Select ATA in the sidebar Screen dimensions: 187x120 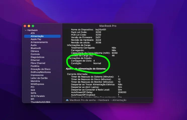[33, 33]
